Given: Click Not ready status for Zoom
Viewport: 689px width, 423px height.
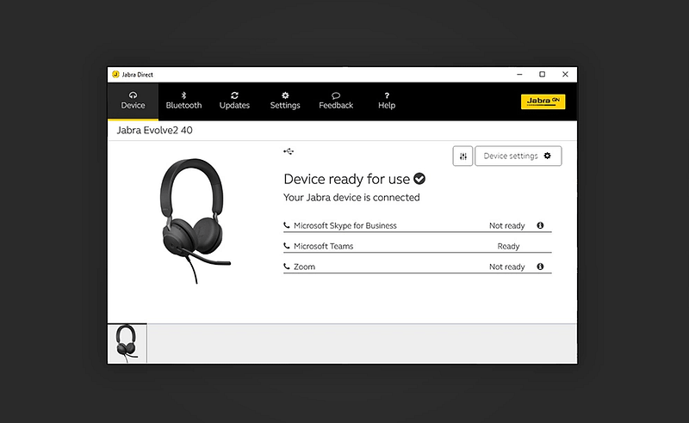Looking at the screenshot, I should tap(507, 267).
